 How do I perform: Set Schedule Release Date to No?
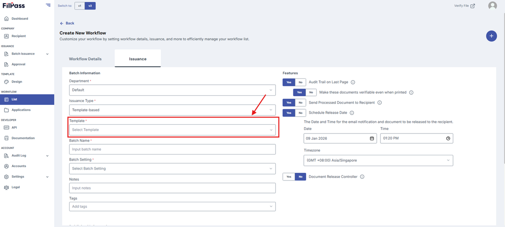(x=300, y=113)
